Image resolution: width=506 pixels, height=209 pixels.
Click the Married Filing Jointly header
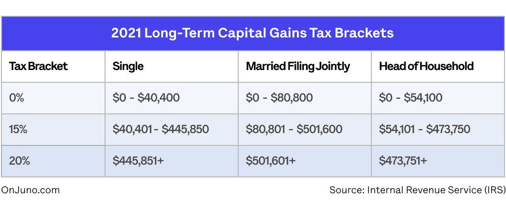298,66
